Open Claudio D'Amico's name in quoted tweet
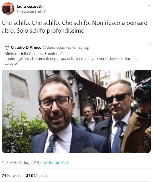The width and height of the screenshot is (153, 182). (x=26, y=47)
